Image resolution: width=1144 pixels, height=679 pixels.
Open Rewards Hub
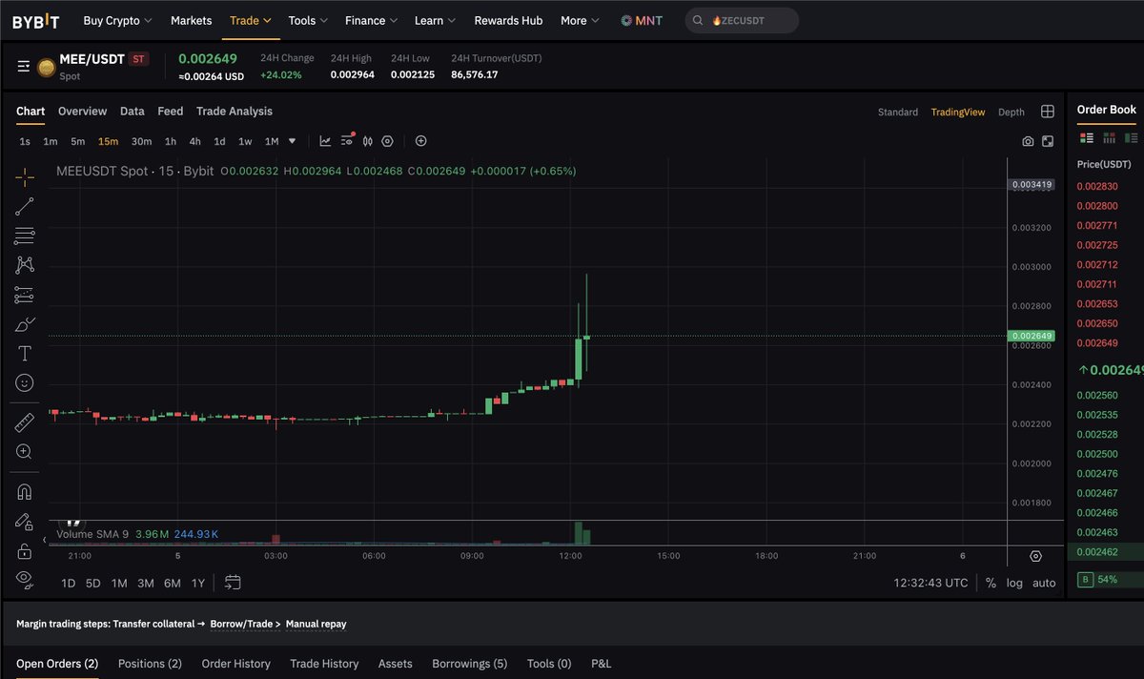508,20
